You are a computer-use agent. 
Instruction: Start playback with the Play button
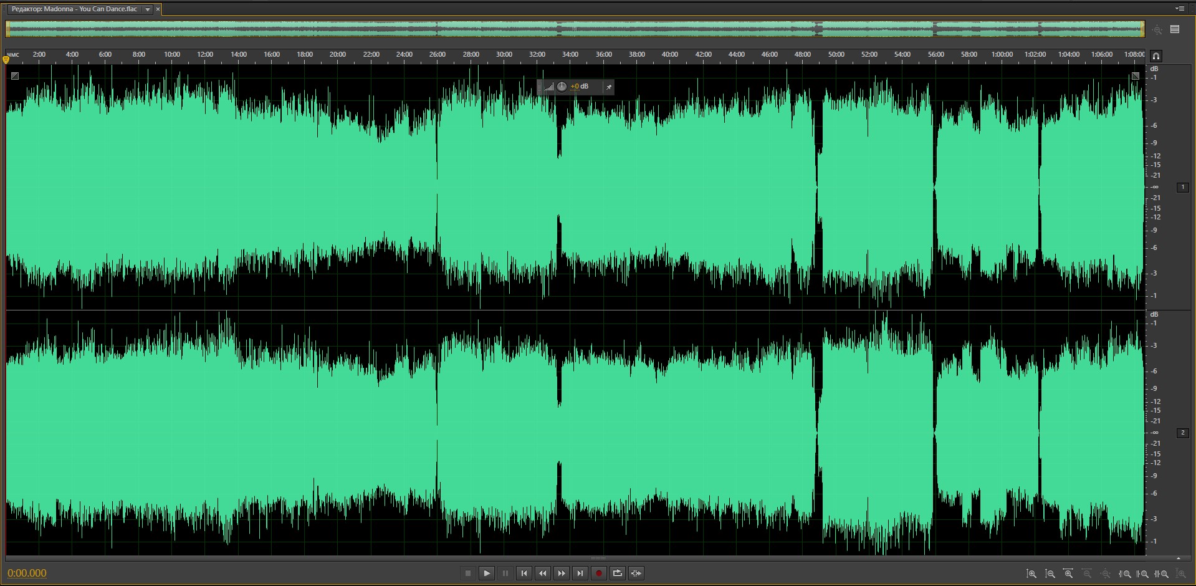[487, 574]
